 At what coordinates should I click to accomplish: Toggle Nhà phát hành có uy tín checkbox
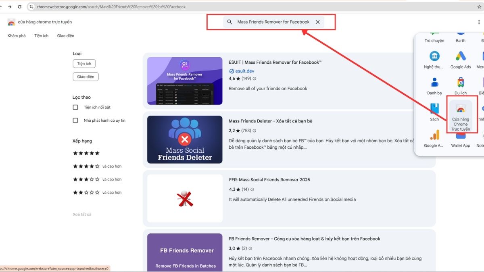pyautogui.click(x=75, y=120)
